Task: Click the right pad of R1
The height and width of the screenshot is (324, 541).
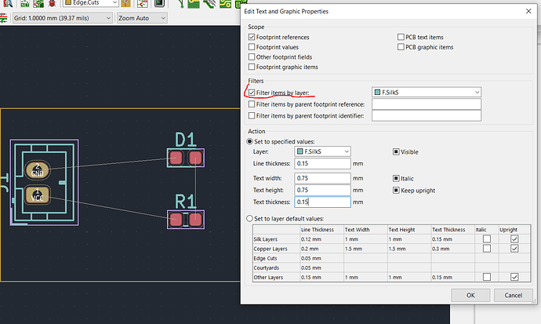Action: 196,220
